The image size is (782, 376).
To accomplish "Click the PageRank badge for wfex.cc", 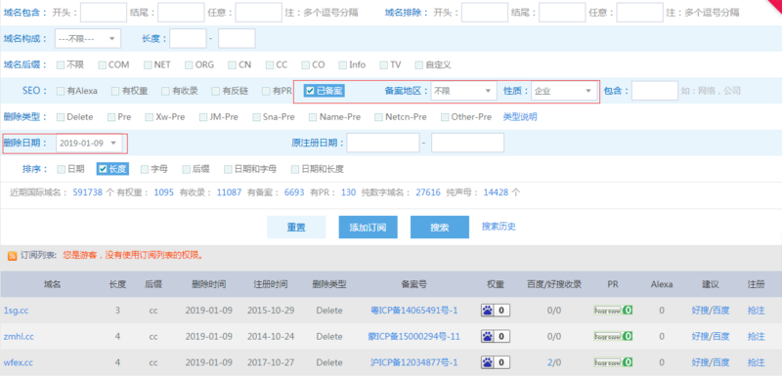I will (x=613, y=362).
